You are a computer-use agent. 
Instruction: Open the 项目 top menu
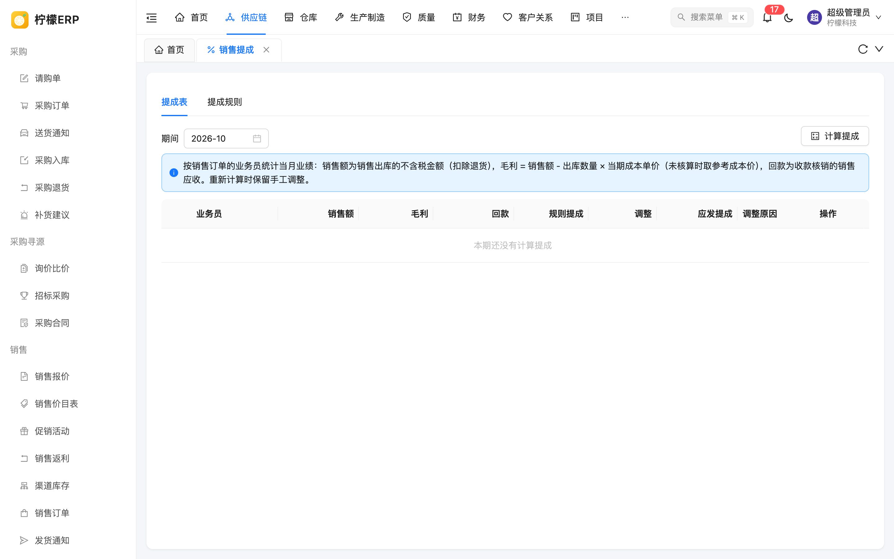tap(587, 17)
